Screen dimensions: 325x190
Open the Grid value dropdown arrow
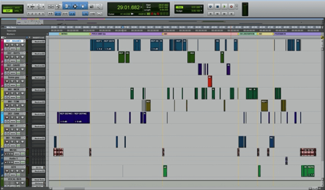201,7
